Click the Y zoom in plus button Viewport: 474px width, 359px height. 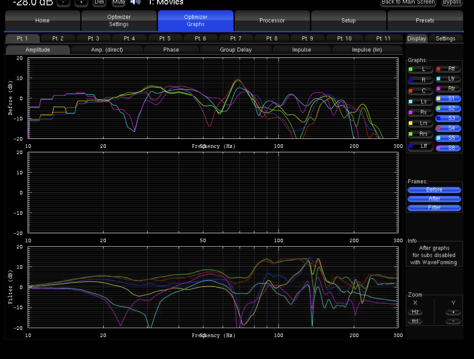[x=453, y=312]
